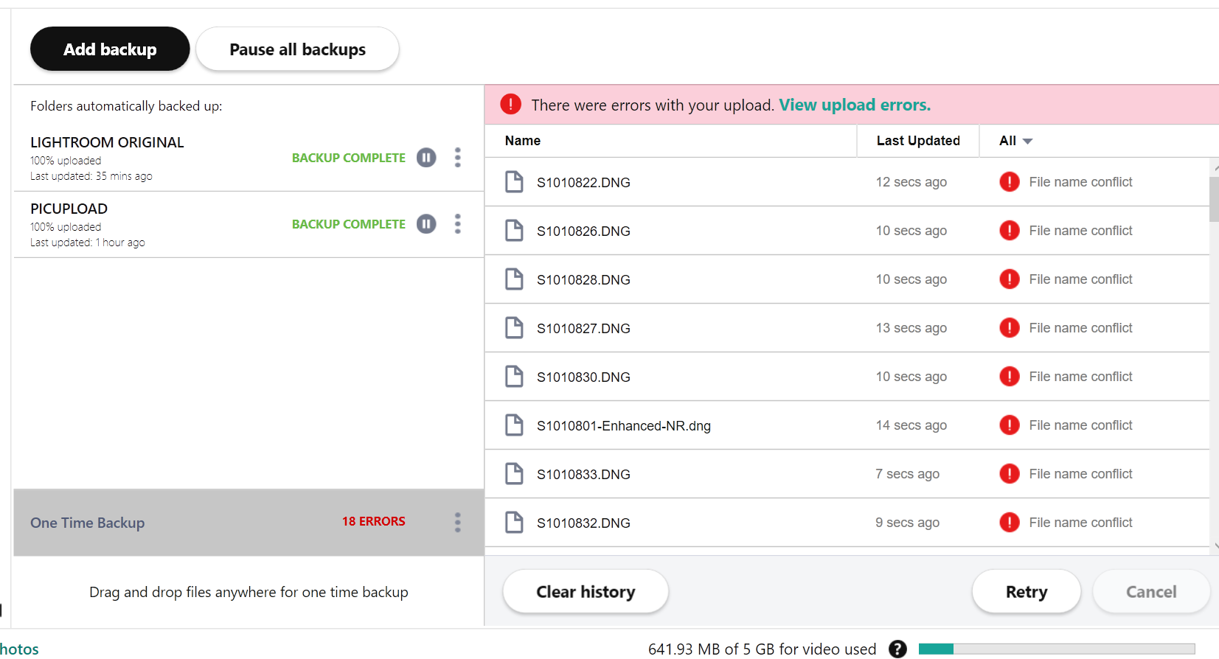Screen dimensions: 1219x659
Task: Click error icon on S1010833.DNG row
Action: point(1009,474)
